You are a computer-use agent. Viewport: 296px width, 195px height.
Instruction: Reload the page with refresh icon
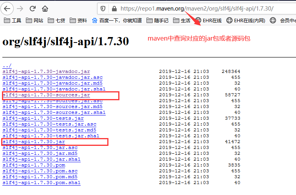click(32, 9)
